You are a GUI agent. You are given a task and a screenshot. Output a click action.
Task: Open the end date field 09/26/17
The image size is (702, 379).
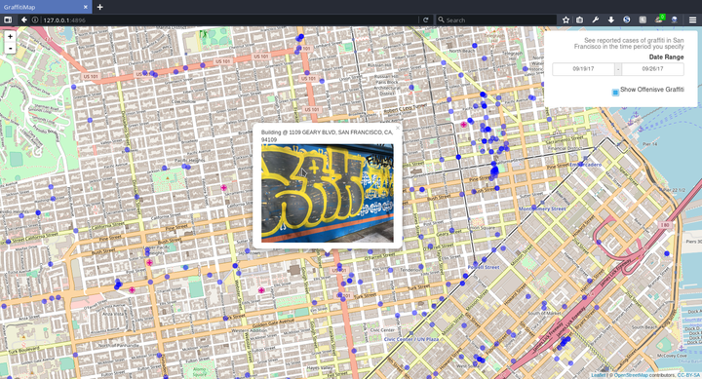click(652, 69)
